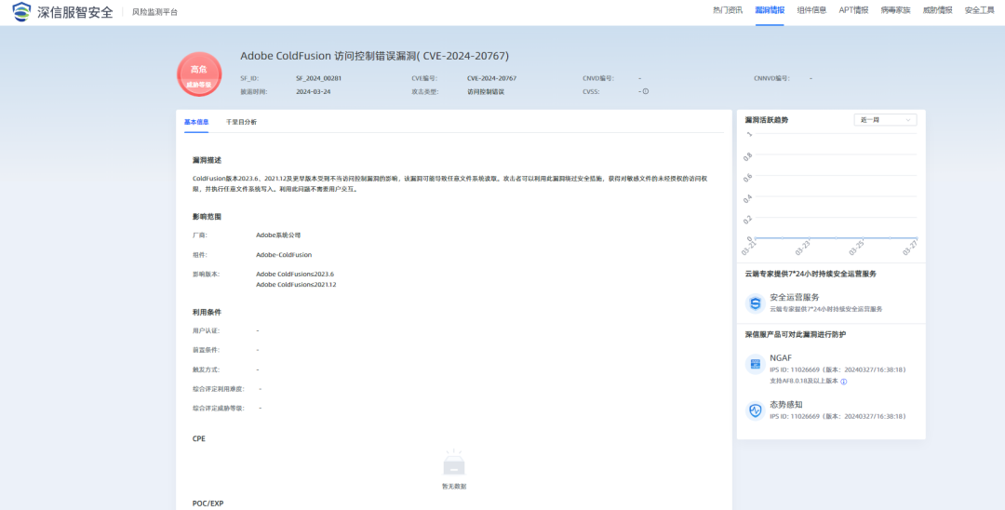Click the POC/EXP section heading
This screenshot has height=510, width=1005.
[x=208, y=503]
